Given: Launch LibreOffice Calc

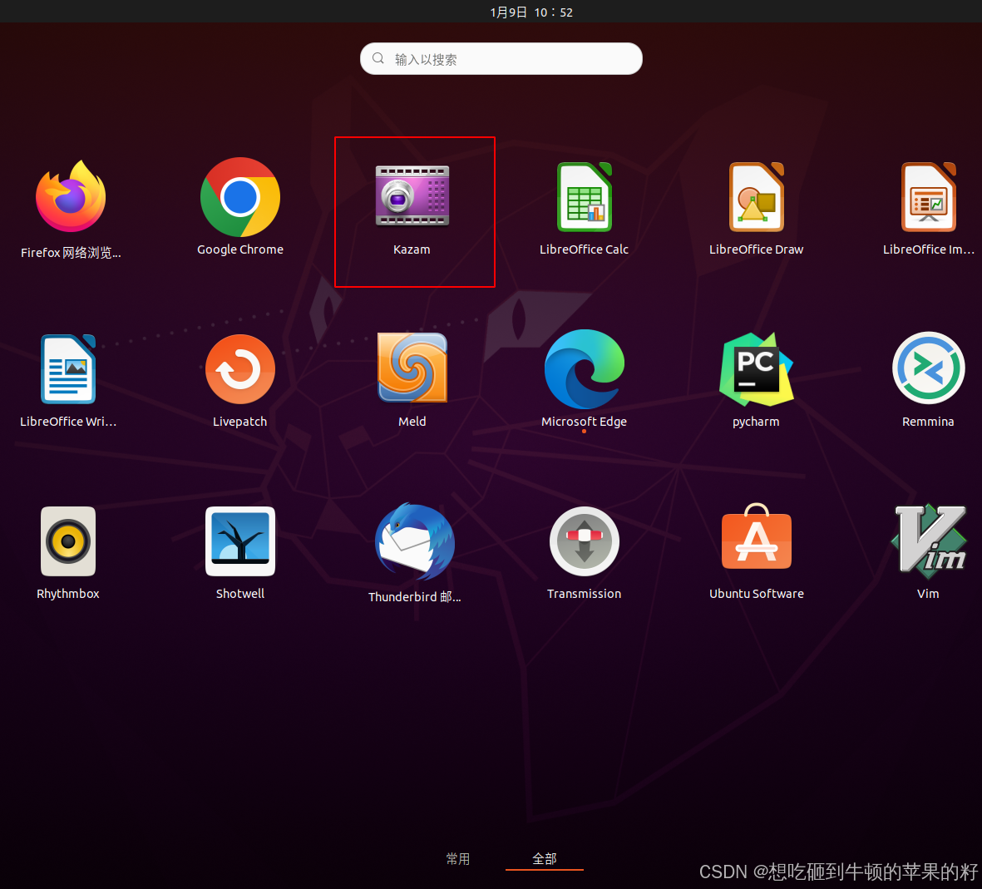Looking at the screenshot, I should (x=585, y=197).
